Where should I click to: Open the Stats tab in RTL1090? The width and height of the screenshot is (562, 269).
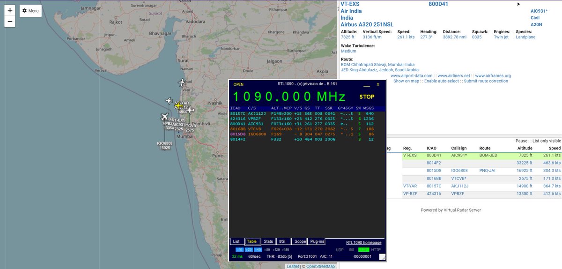pyautogui.click(x=268, y=242)
